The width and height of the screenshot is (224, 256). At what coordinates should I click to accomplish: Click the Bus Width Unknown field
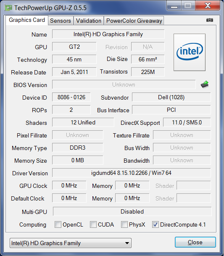click(182, 148)
